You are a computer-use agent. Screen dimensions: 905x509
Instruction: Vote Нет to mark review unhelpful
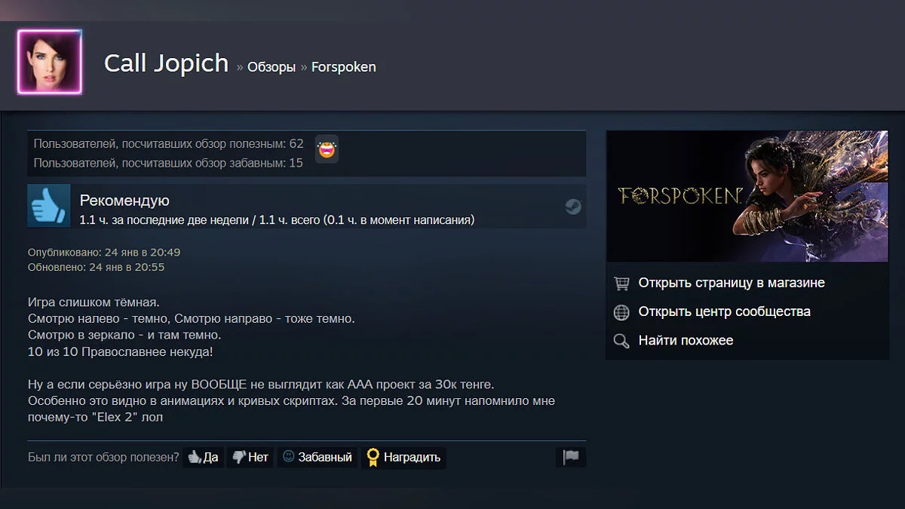[x=250, y=457]
